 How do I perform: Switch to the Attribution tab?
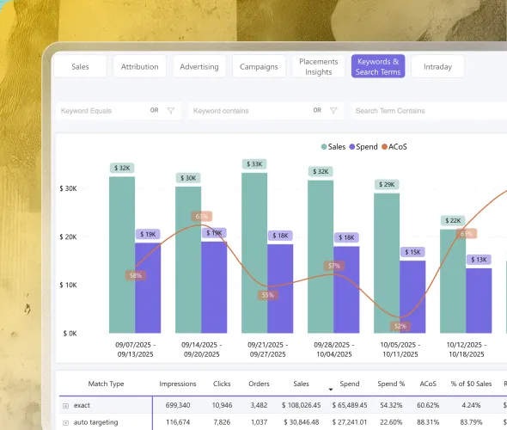140,67
